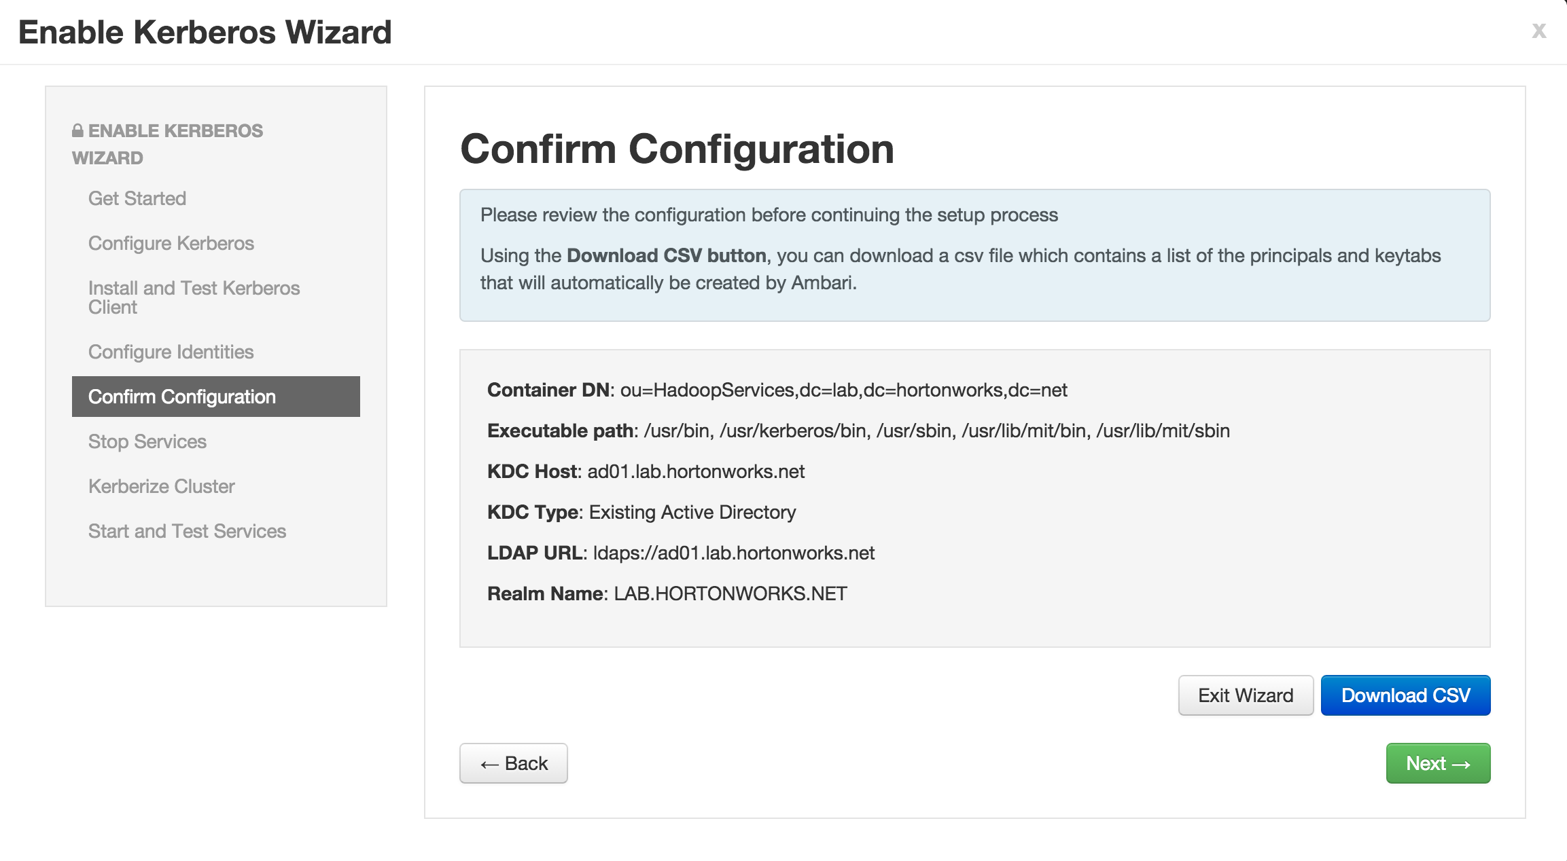Viewport: 1567px width, 861px height.
Task: Open the Configure Kerberos step
Action: pos(171,243)
